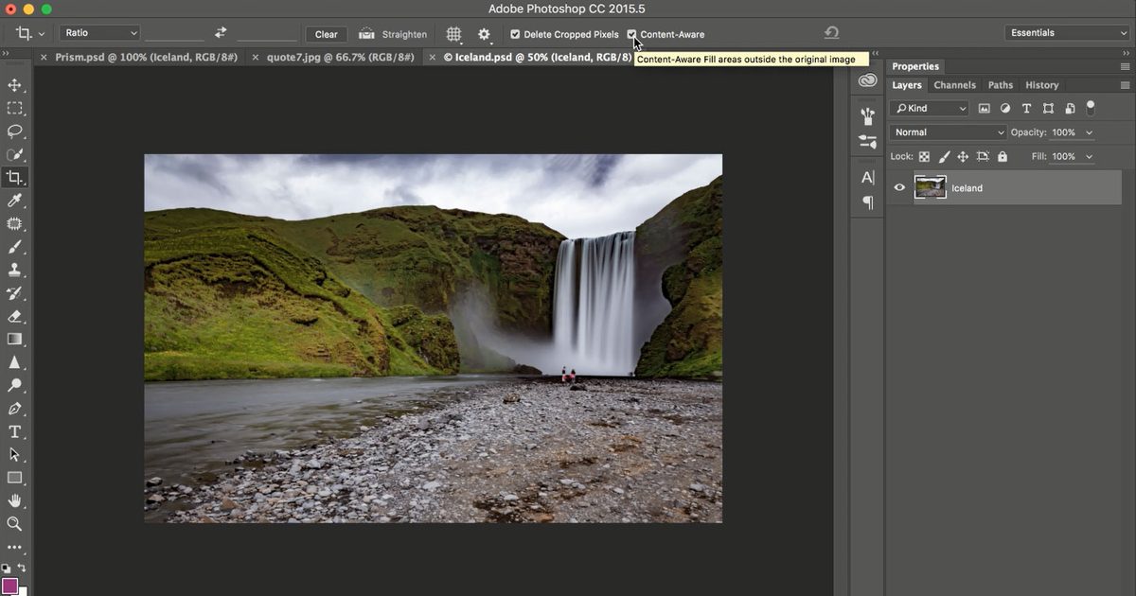Screen dimensions: 1136x596
Task: Click the Clear button
Action: [x=326, y=34]
